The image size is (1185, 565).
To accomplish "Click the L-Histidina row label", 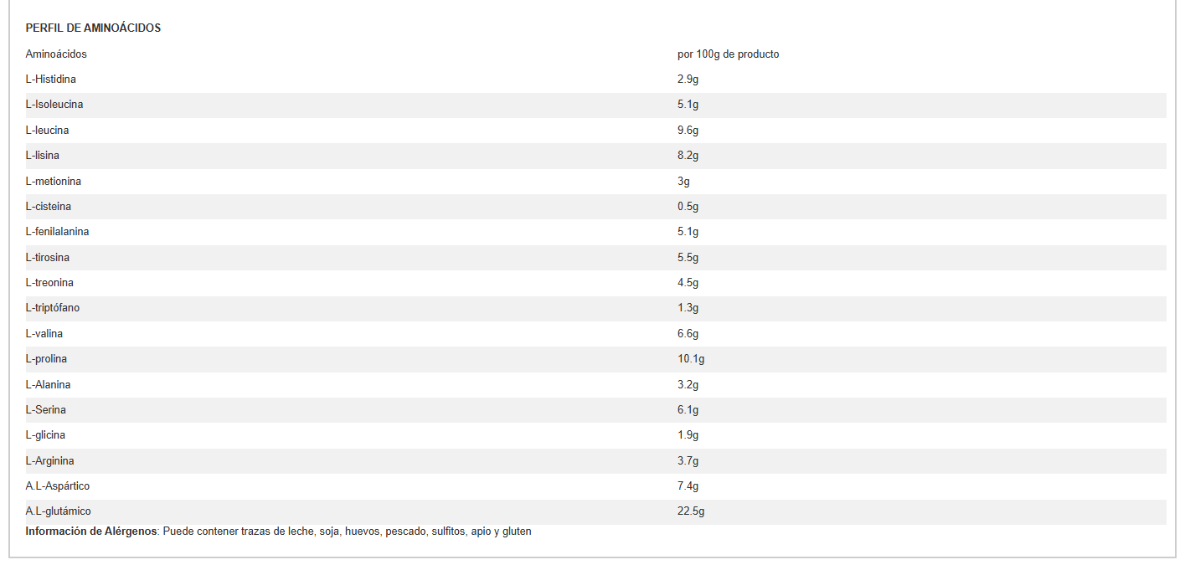I will click(51, 80).
